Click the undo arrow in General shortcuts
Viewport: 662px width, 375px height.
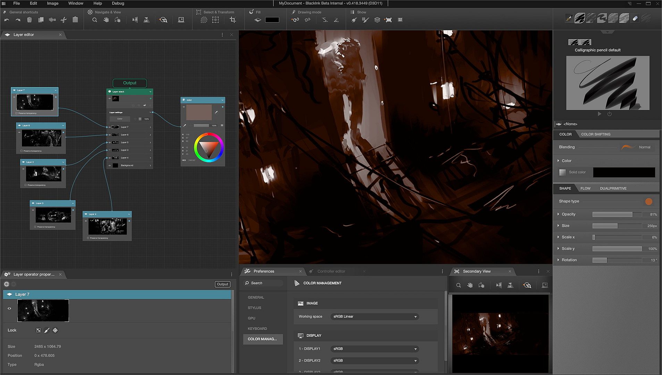pos(7,20)
